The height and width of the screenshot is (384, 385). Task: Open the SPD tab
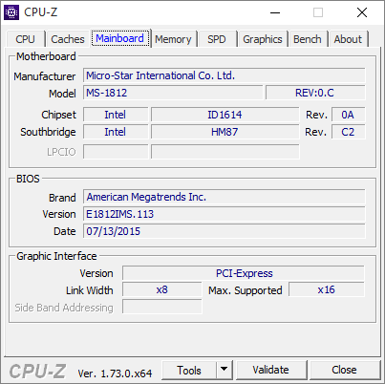[x=217, y=39]
